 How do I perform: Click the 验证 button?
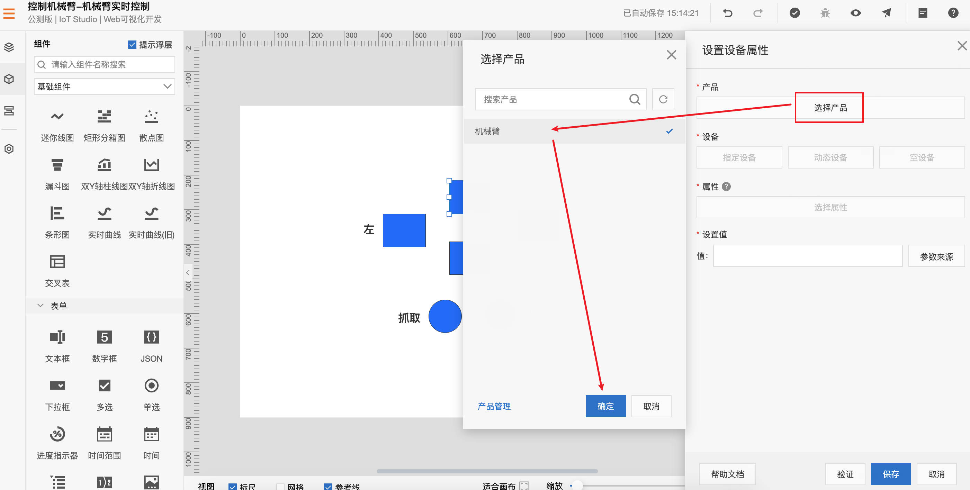click(x=845, y=474)
